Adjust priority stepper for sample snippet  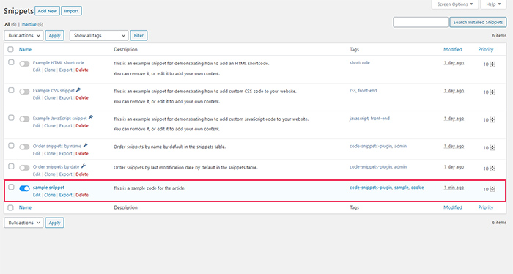pos(492,189)
